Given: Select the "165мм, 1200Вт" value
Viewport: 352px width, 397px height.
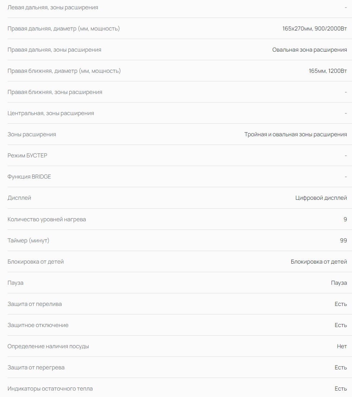Looking at the screenshot, I should 328,71.
